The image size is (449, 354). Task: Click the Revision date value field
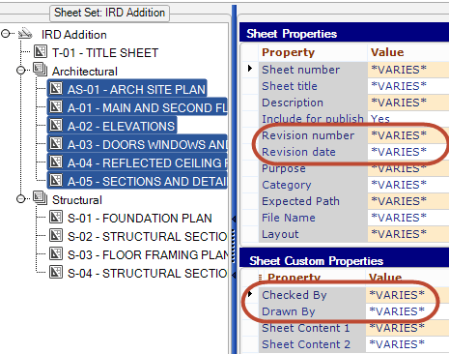pyautogui.click(x=408, y=152)
